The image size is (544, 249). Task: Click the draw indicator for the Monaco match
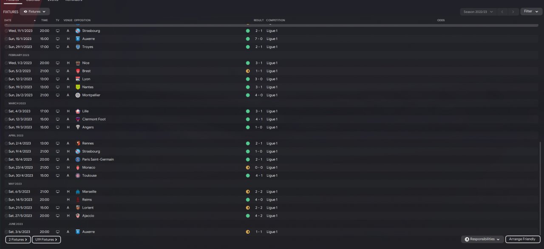(x=248, y=167)
